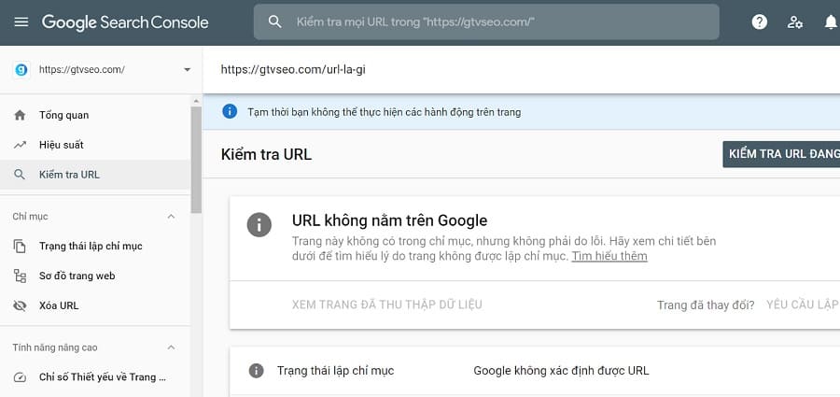This screenshot has width=840, height=397.
Task: Click the search magnifier icon in top bar
Action: click(274, 22)
